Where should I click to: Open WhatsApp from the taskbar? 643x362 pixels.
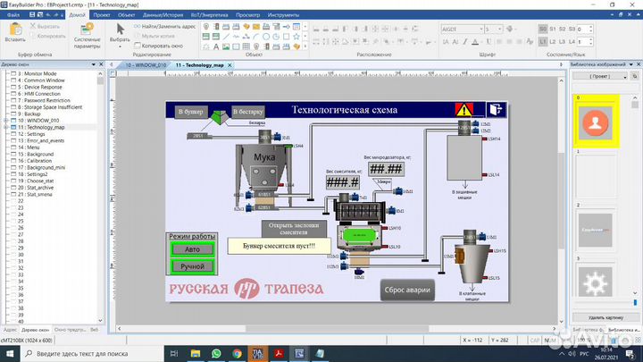click(216, 353)
